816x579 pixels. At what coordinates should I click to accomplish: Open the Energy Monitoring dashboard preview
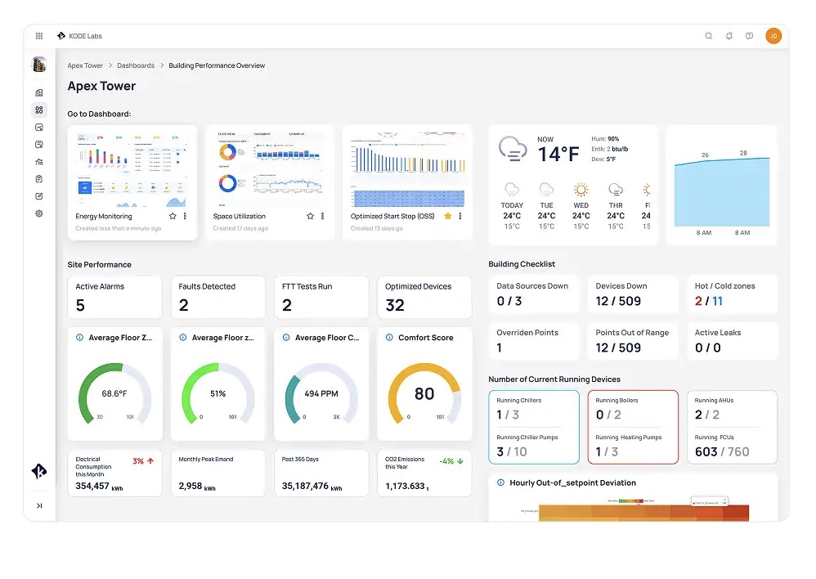pos(132,170)
